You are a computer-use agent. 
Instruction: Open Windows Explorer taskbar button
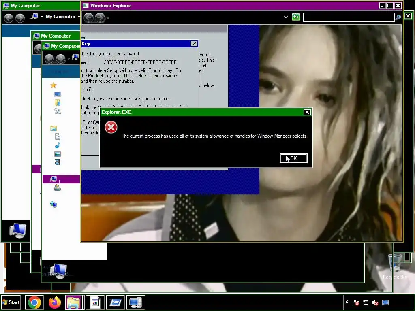tap(73, 302)
